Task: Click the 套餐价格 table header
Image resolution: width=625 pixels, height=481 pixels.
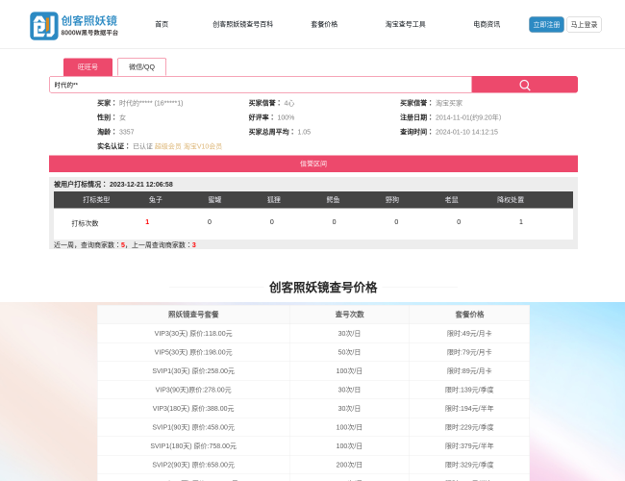Action: tap(469, 315)
